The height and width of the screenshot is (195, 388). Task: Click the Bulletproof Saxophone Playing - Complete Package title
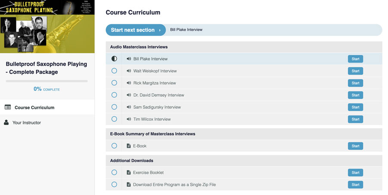click(47, 68)
